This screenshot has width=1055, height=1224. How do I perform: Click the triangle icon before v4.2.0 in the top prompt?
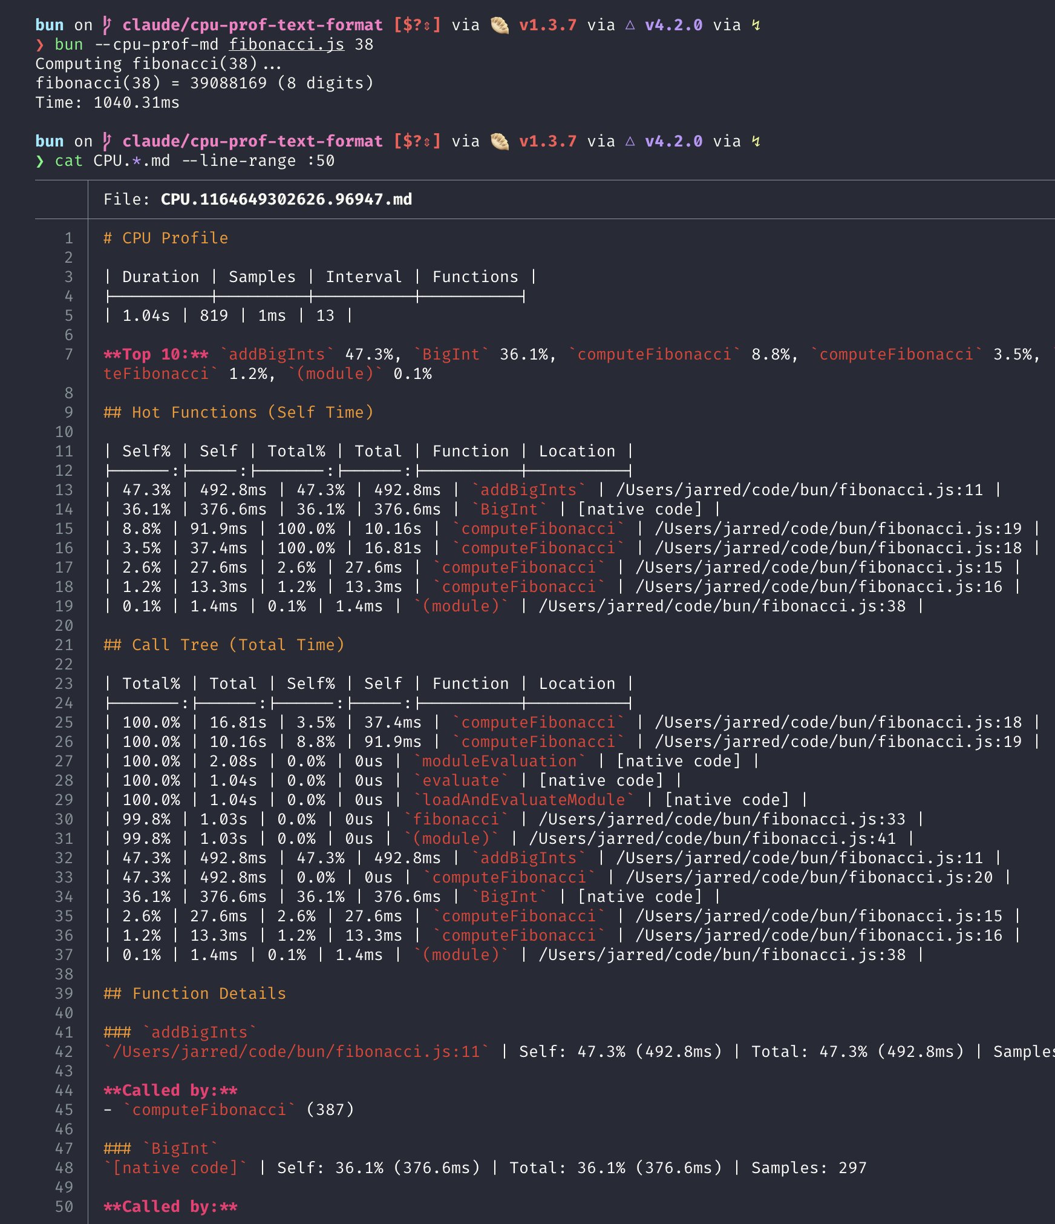(630, 25)
